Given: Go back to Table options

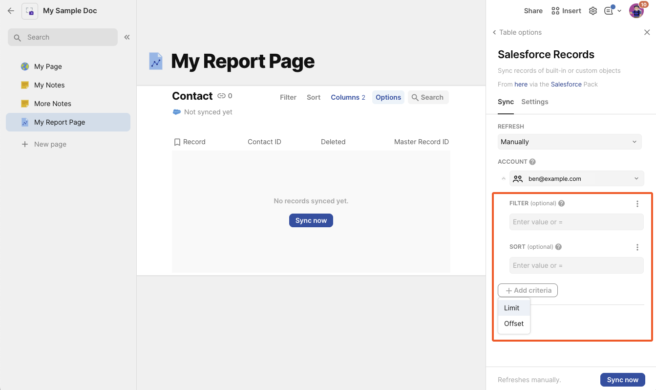Looking at the screenshot, I should (517, 32).
